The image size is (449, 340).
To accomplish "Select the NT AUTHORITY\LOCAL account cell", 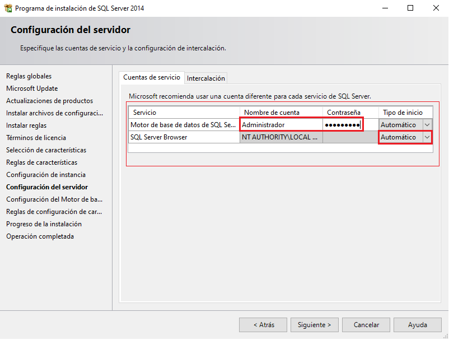I will point(281,137).
